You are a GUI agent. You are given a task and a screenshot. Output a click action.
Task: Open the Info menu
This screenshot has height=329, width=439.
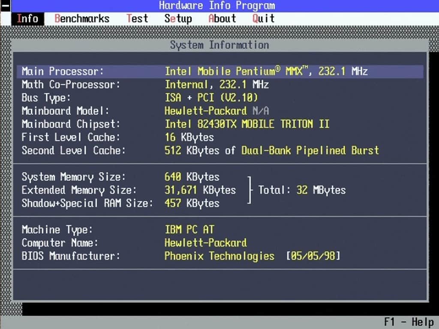27,19
